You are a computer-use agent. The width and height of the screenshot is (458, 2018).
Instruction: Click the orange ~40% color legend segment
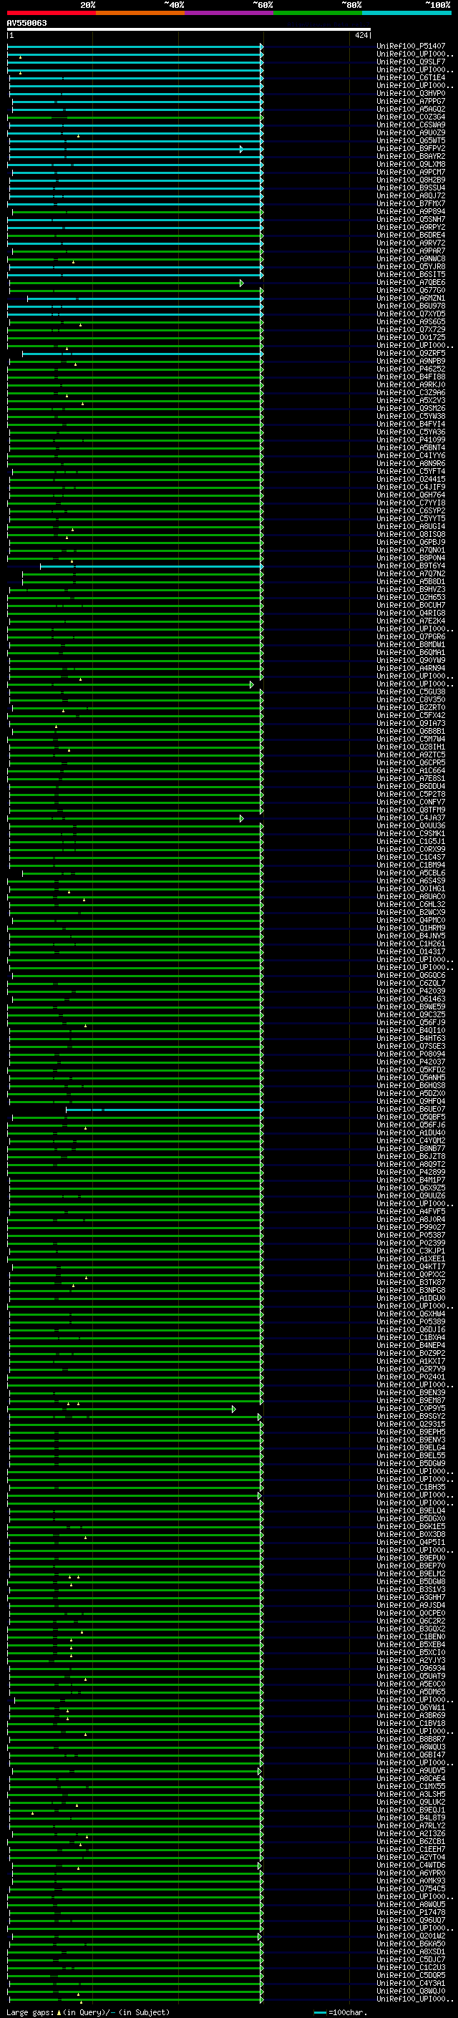140,14
